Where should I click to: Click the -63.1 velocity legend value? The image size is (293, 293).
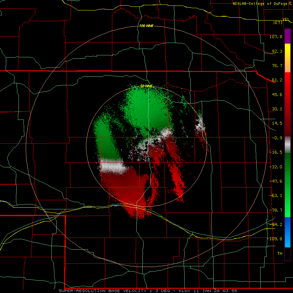[276, 196]
